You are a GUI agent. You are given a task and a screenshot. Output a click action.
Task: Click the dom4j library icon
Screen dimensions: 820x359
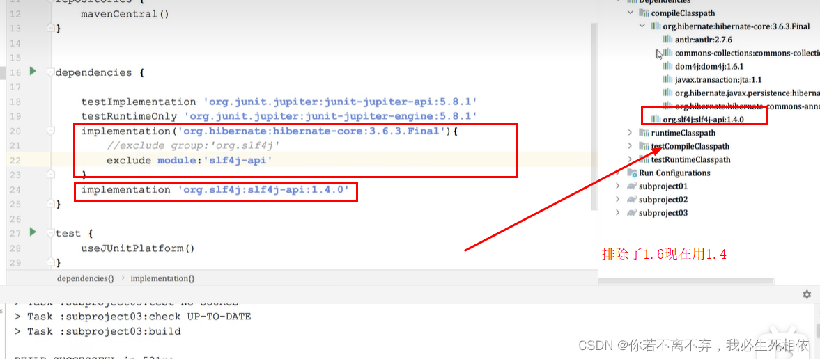(x=667, y=66)
